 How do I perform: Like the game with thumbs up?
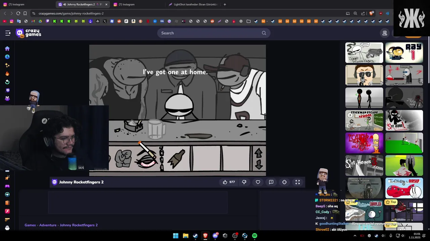coord(228,182)
